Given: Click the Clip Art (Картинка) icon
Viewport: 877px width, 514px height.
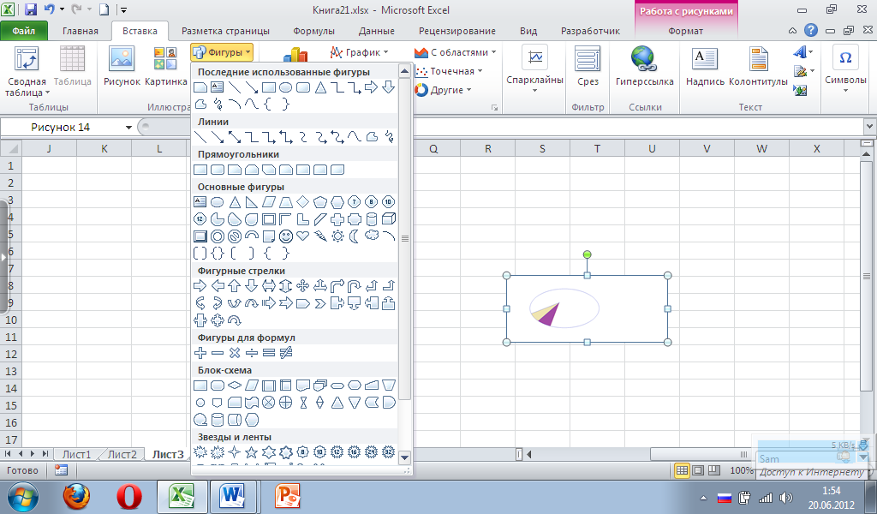Looking at the screenshot, I should (165, 66).
